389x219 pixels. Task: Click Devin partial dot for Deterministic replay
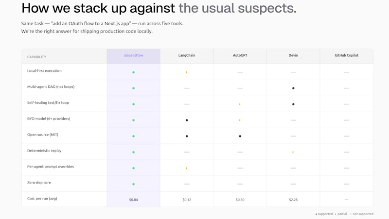[293, 152]
